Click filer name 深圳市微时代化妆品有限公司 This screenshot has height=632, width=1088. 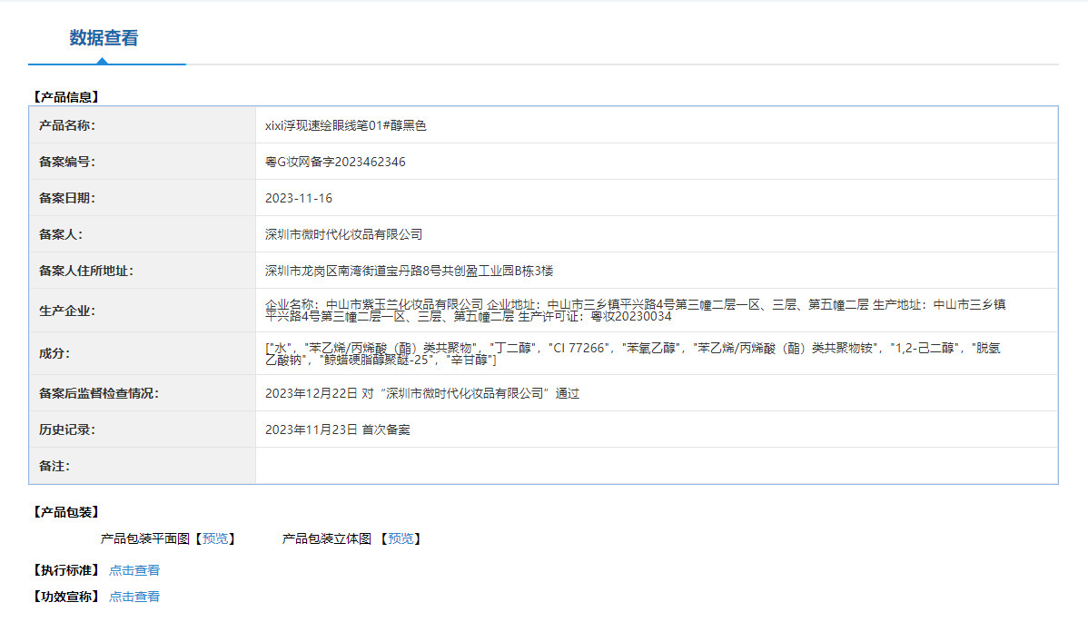pyautogui.click(x=343, y=234)
